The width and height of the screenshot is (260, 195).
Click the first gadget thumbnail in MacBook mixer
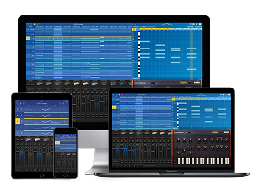click(123, 133)
